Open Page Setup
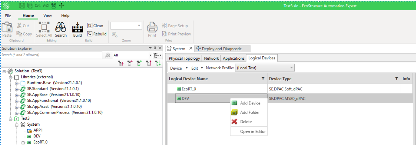This screenshot has height=148, width=416. tap(175, 26)
